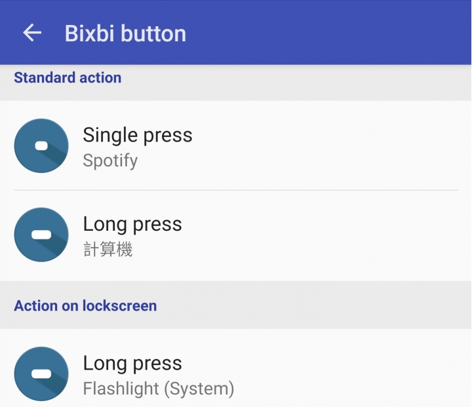Tap the Bixbi button title text
Viewport: 472px width, 407px height.
point(125,33)
